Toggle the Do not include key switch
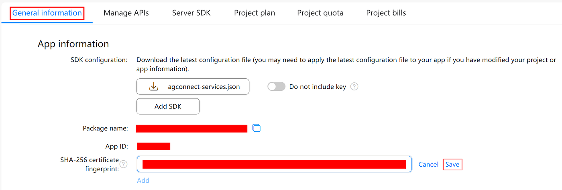Viewport: 562px width, 190px height. point(276,86)
